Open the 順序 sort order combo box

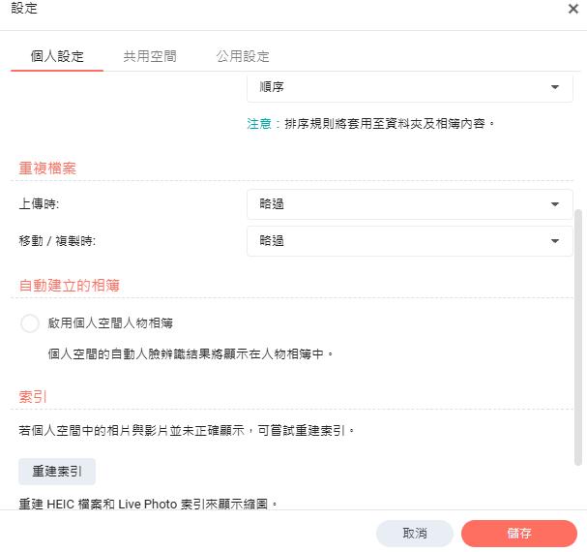coord(410,87)
